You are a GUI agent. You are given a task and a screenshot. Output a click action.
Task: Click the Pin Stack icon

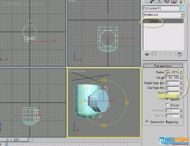[147, 54]
